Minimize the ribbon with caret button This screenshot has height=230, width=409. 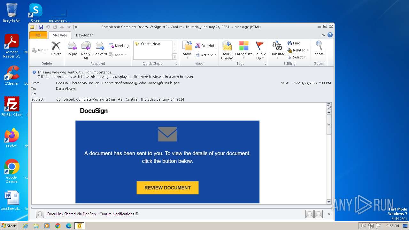click(323, 35)
